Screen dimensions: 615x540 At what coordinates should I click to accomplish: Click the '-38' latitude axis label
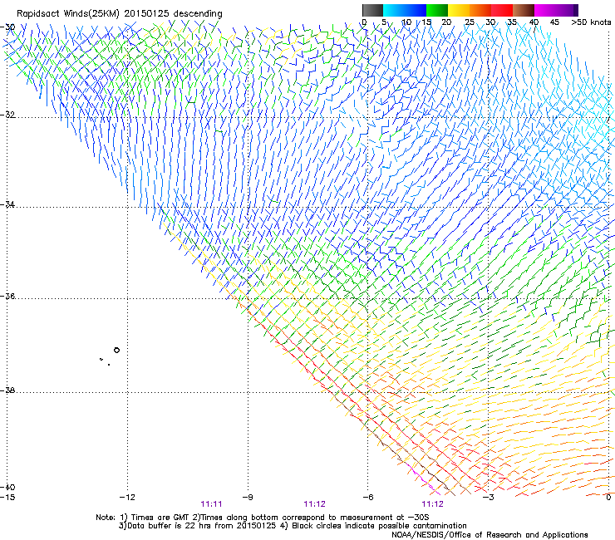point(7,390)
